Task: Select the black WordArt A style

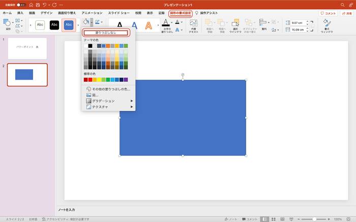Action: [x=120, y=25]
